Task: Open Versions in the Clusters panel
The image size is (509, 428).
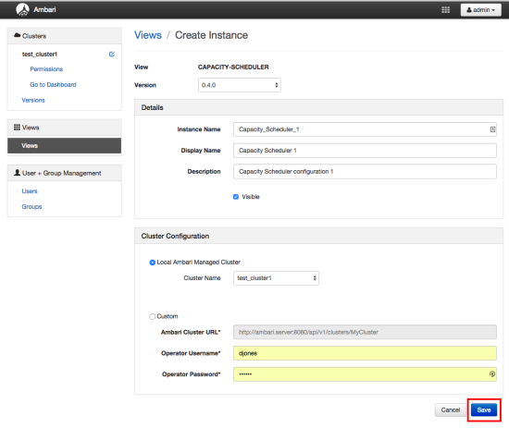Action: [x=33, y=100]
